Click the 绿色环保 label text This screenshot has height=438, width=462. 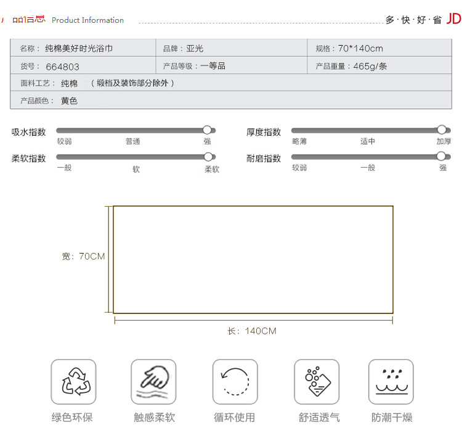[72, 418]
